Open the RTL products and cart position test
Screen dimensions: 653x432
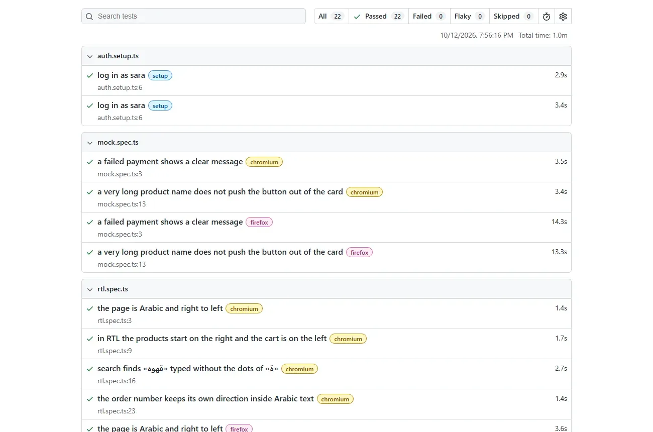point(212,339)
